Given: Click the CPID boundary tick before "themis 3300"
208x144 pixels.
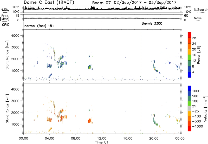Looking at the screenshot, I should click(x=141, y=25).
